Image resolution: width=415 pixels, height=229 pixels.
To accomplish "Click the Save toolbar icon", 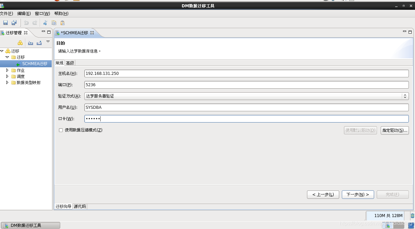I will 6,23.
